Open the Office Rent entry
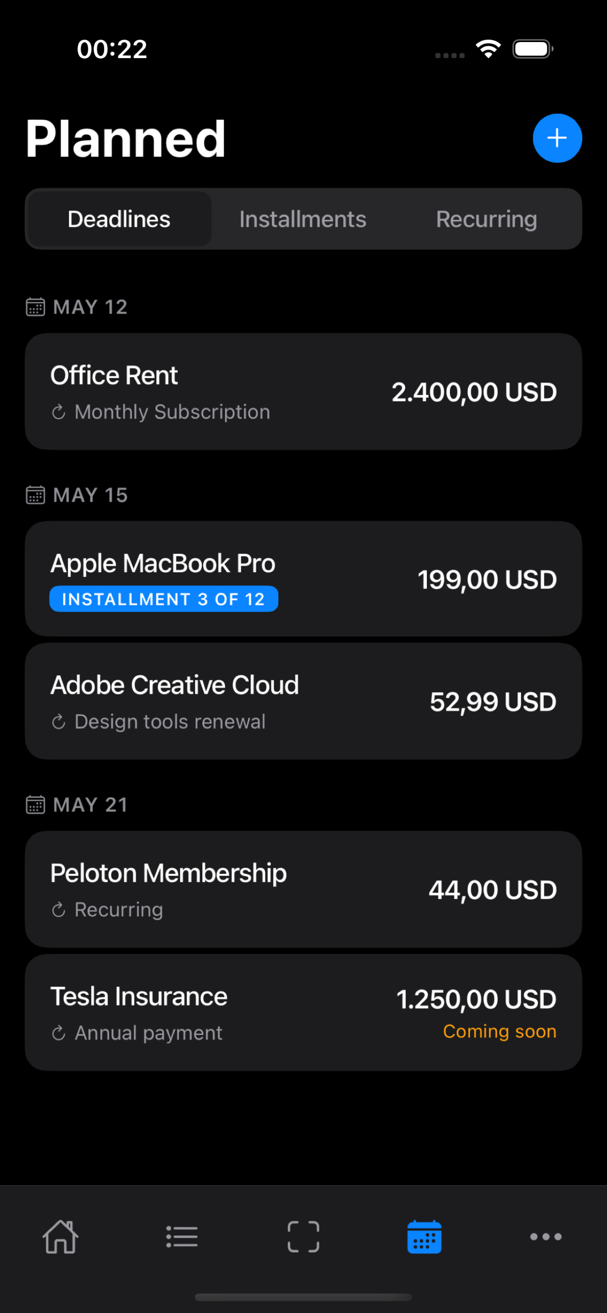 pos(303,391)
